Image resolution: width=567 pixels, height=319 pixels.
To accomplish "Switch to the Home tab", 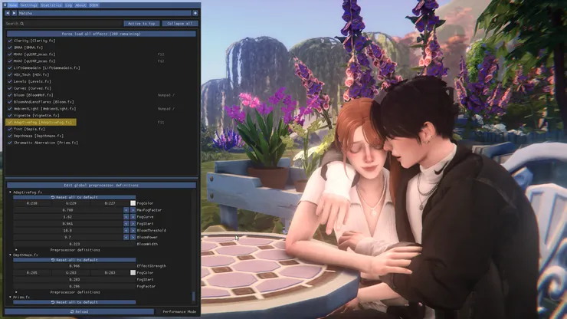I will [x=13, y=5].
